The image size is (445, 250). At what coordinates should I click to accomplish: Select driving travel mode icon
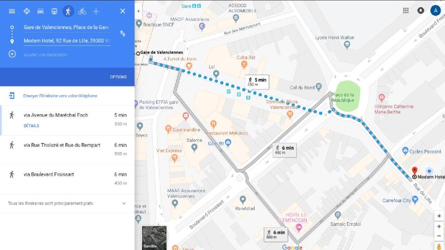click(x=41, y=11)
